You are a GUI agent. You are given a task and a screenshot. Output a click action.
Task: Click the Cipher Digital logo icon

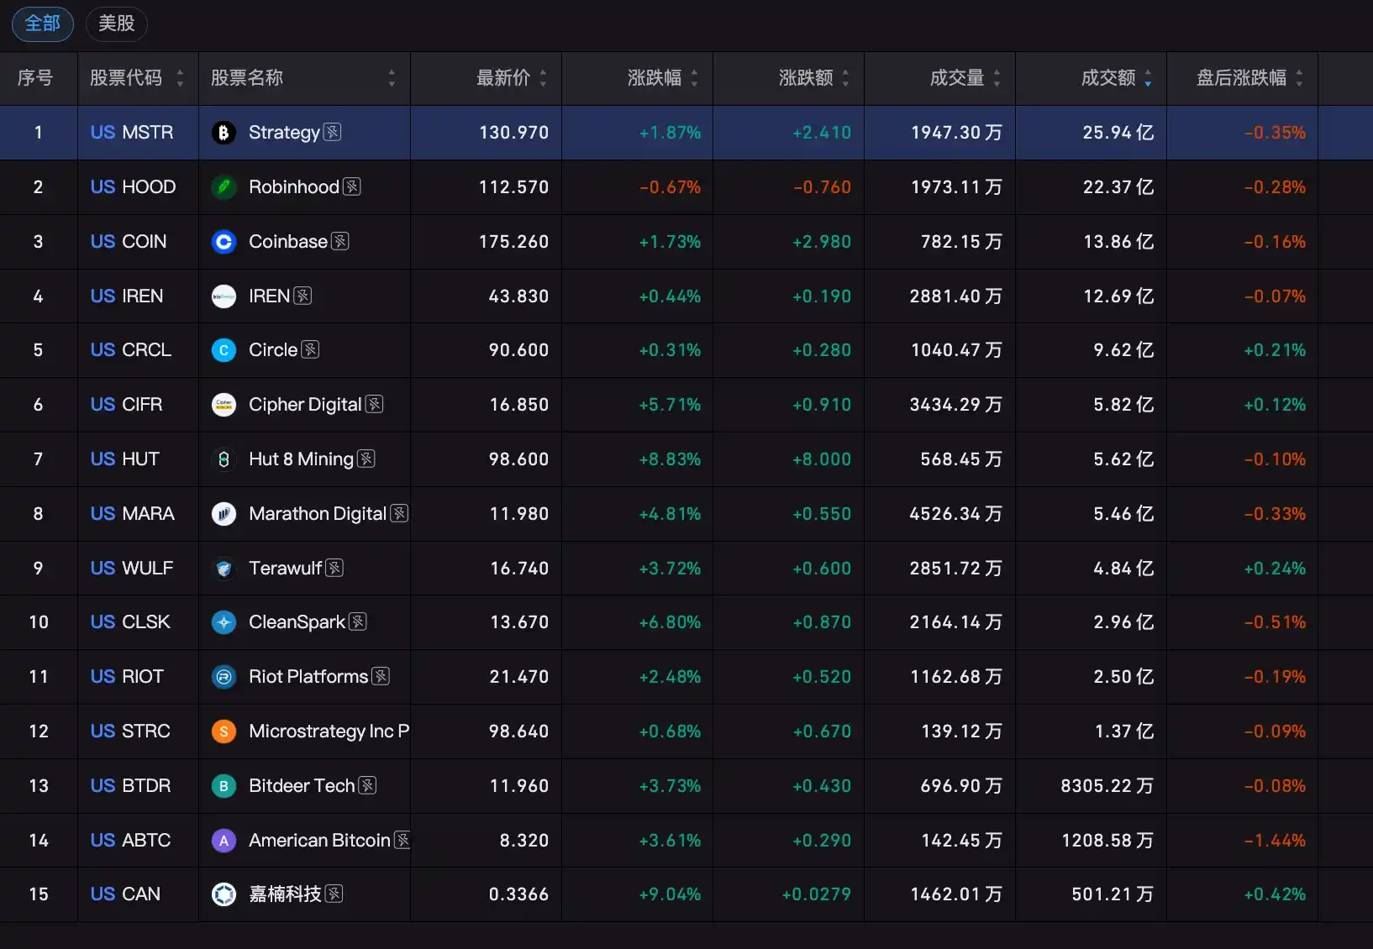(224, 405)
